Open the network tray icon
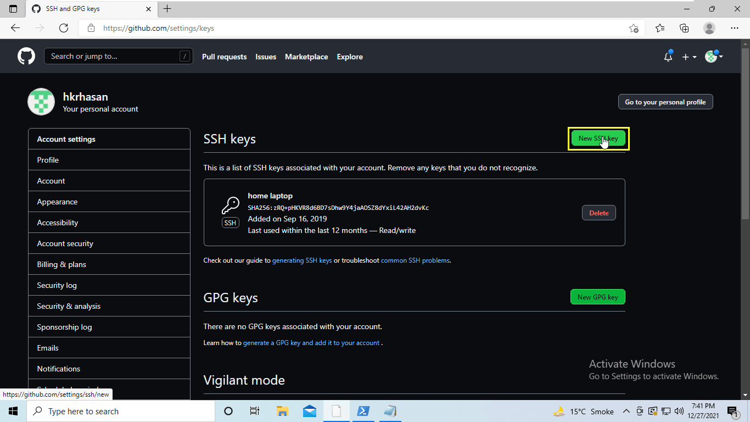This screenshot has width=750, height=422. pos(665,411)
